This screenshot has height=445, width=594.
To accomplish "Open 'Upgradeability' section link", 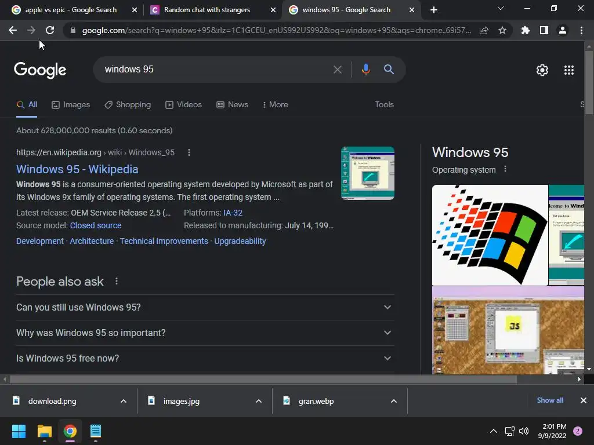I will click(240, 241).
